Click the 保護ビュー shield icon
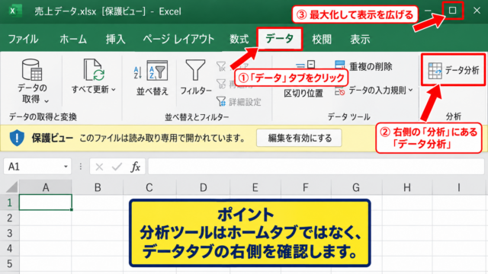This screenshot has height=274, width=488. click(x=17, y=138)
